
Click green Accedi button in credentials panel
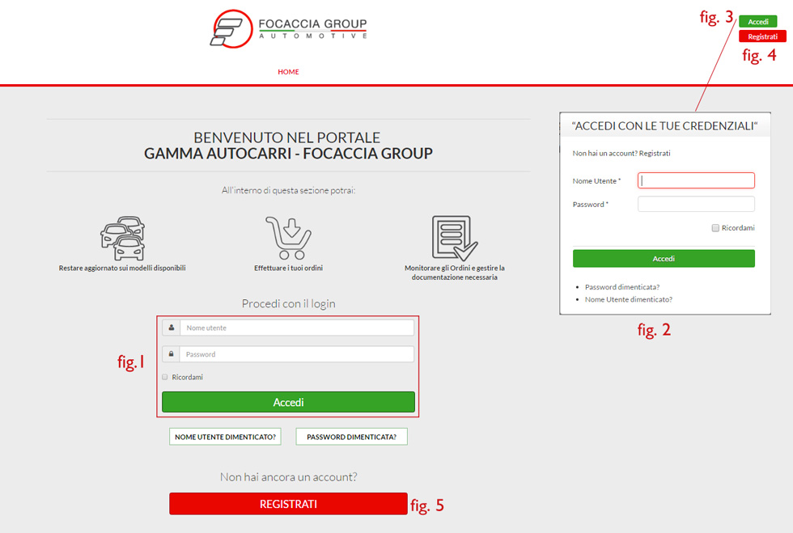pyautogui.click(x=664, y=258)
